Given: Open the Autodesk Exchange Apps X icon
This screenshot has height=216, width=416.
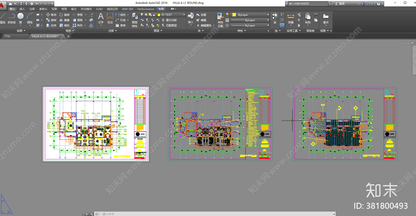Looking at the screenshot, I should (x=363, y=4).
